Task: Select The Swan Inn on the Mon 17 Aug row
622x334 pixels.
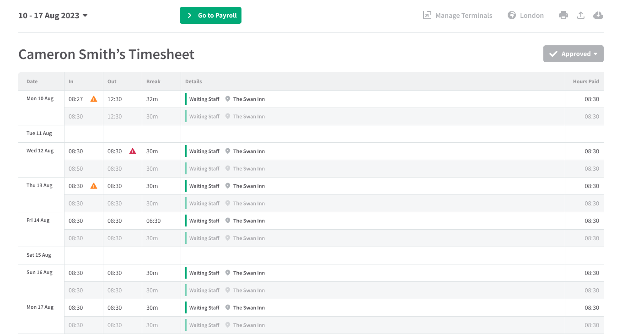Action: click(249, 307)
